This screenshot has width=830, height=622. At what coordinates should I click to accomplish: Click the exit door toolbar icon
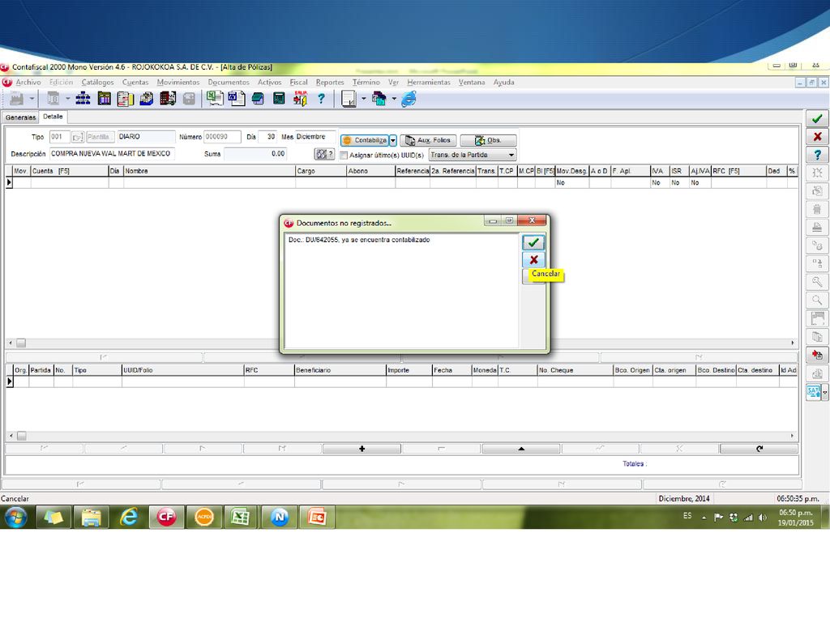(x=300, y=98)
